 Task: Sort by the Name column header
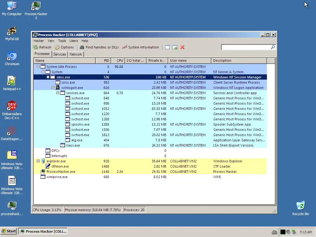point(64,60)
